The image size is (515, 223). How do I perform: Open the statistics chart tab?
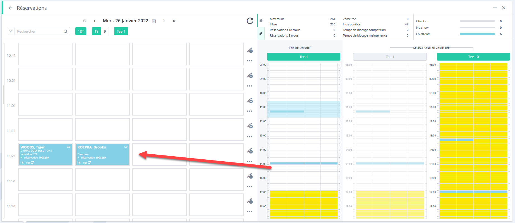pos(261,20)
